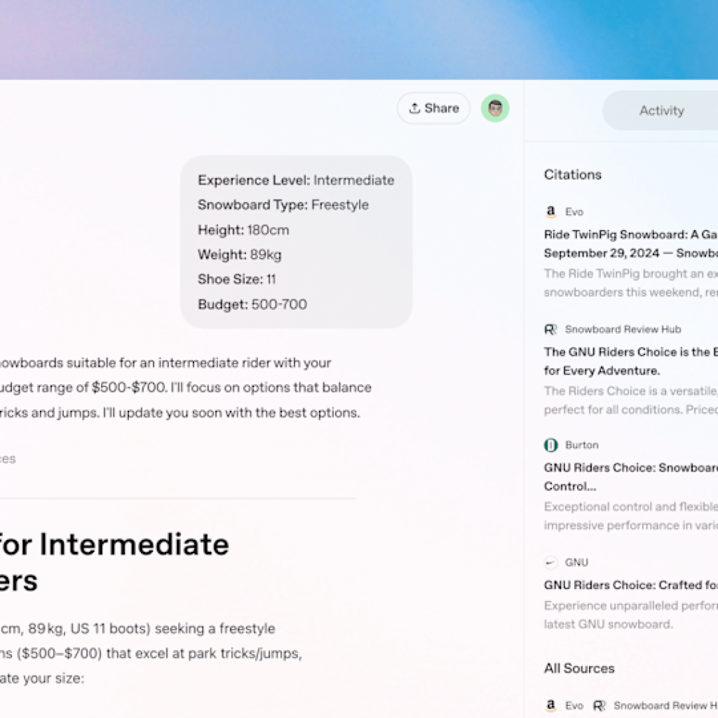The height and width of the screenshot is (718, 718).
Task: Click the Share button
Action: pyautogui.click(x=433, y=108)
